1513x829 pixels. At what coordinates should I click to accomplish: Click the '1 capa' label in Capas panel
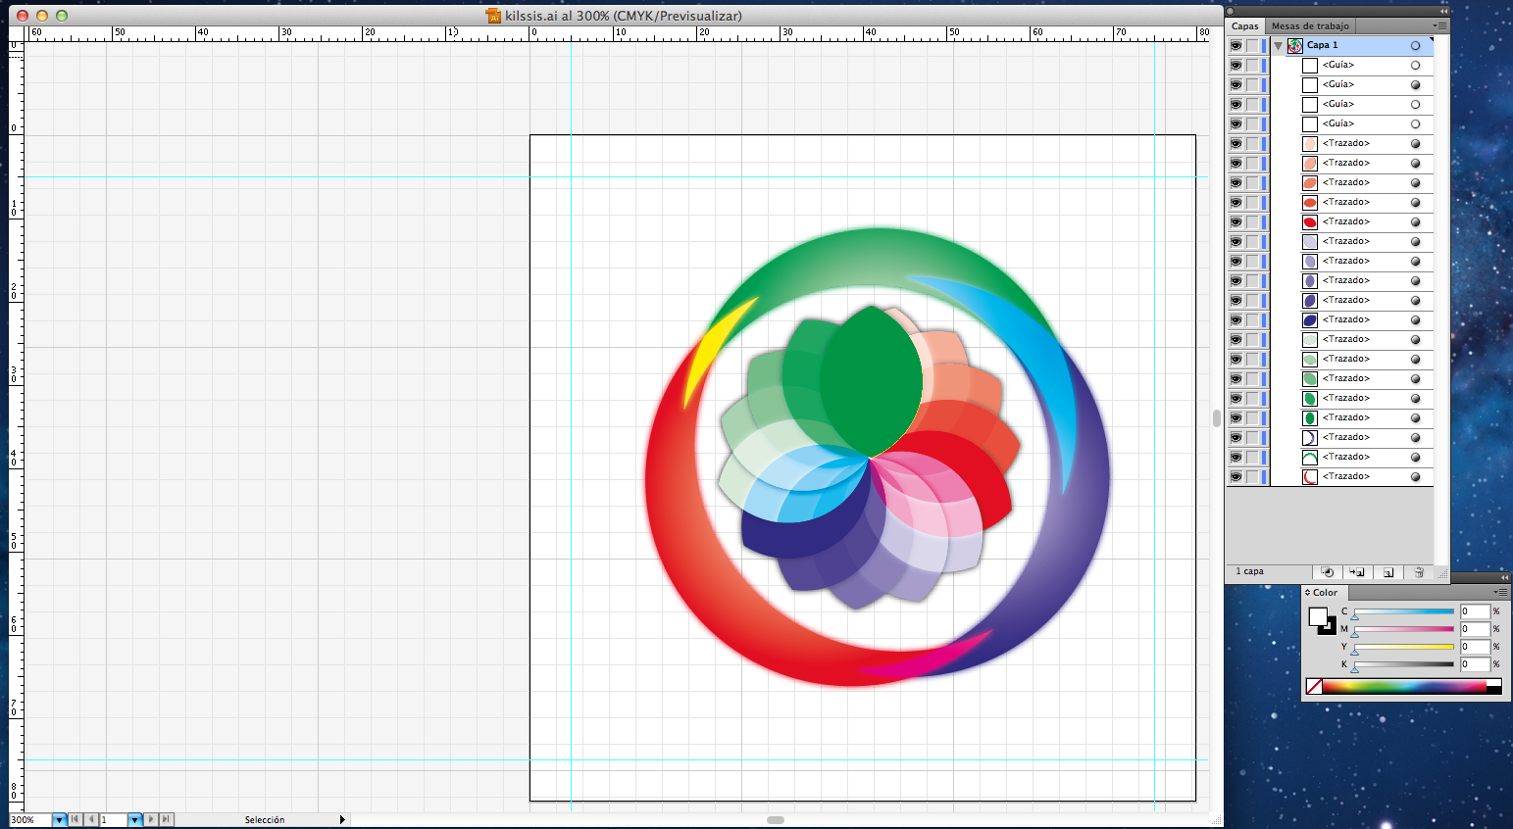click(1249, 571)
